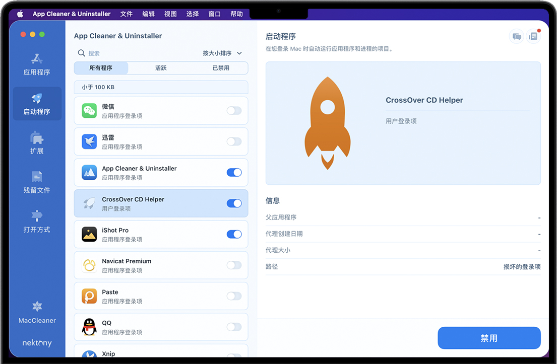Click the Navicat Premium app icon

(89, 265)
